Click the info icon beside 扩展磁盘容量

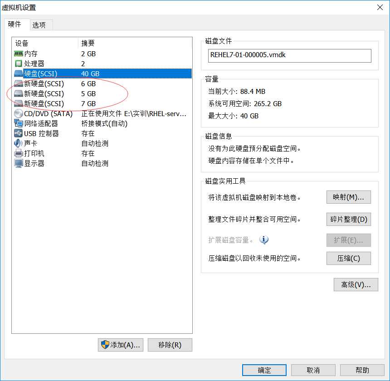[263, 240]
